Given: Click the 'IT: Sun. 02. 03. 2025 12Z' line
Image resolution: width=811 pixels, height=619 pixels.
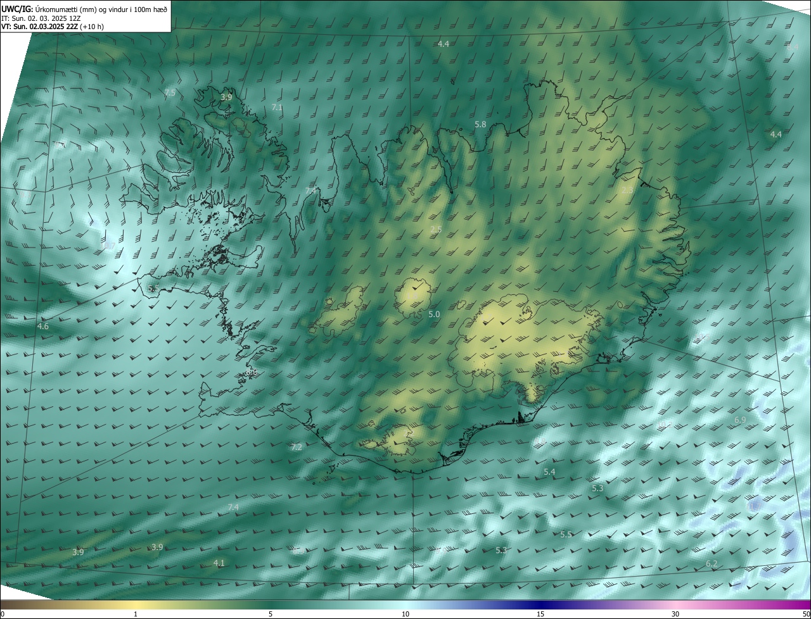Looking at the screenshot, I should click(41, 18).
